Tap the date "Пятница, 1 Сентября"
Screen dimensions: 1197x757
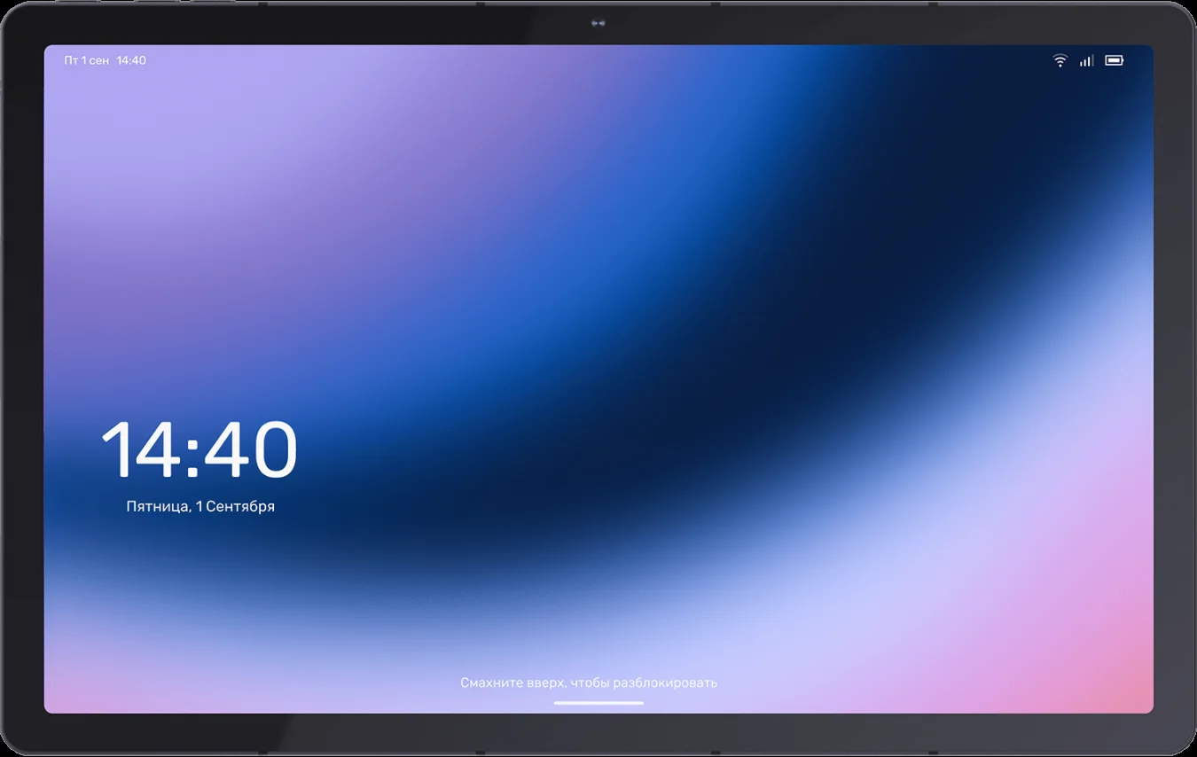pyautogui.click(x=200, y=506)
